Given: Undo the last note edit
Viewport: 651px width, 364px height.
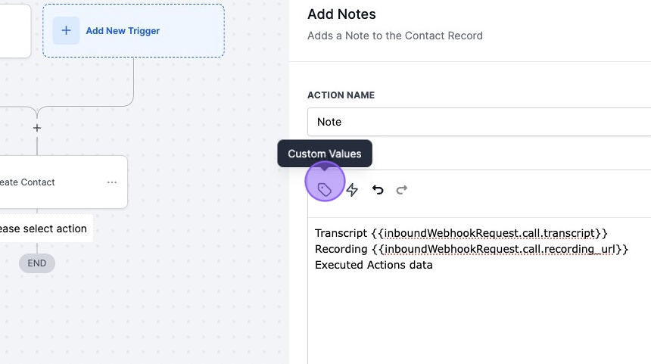Looking at the screenshot, I should tap(378, 190).
